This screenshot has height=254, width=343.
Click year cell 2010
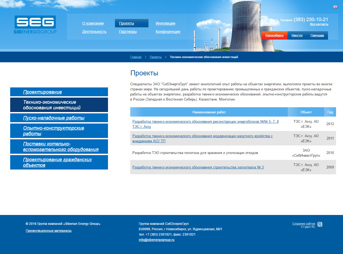pyautogui.click(x=330, y=153)
